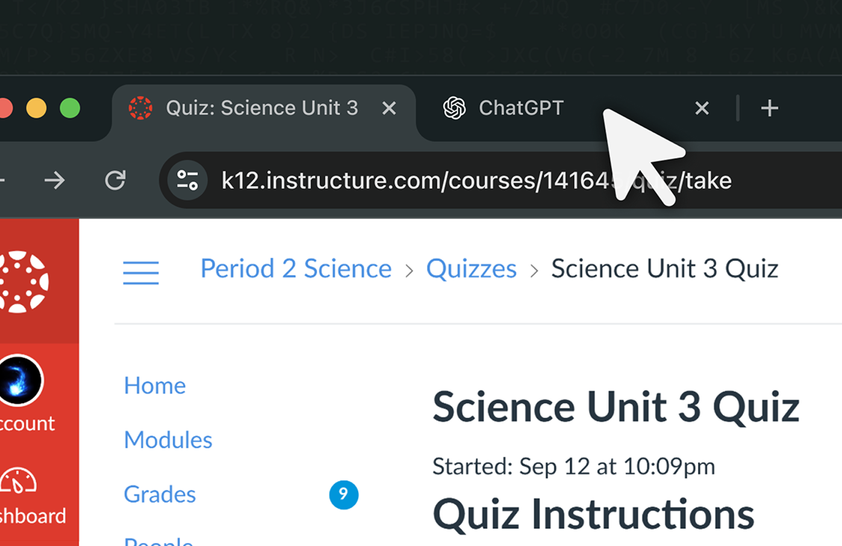Close the Quiz: Science Unit 3 tab
Image resolution: width=842 pixels, height=546 pixels.
click(389, 108)
